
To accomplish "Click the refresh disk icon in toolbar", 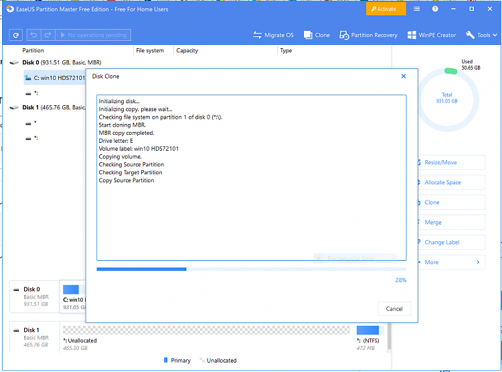I will [x=15, y=35].
